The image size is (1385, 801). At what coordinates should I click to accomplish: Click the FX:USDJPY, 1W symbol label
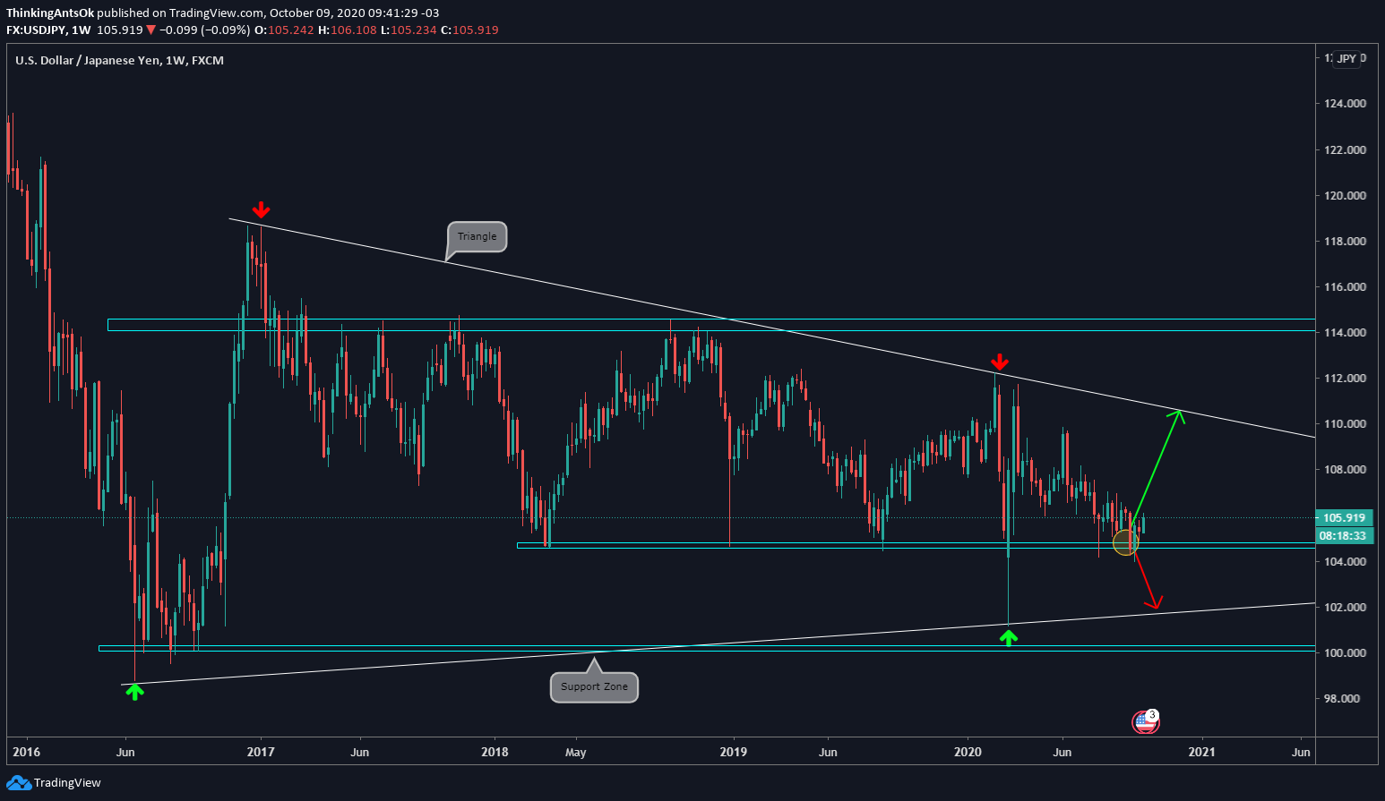click(48, 30)
